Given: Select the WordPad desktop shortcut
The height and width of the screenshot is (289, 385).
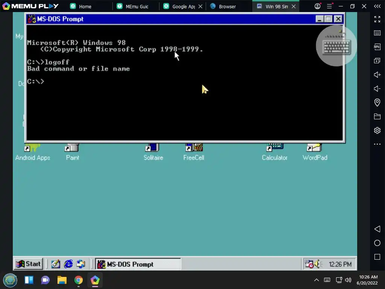Looking at the screenshot, I should click(x=315, y=152).
